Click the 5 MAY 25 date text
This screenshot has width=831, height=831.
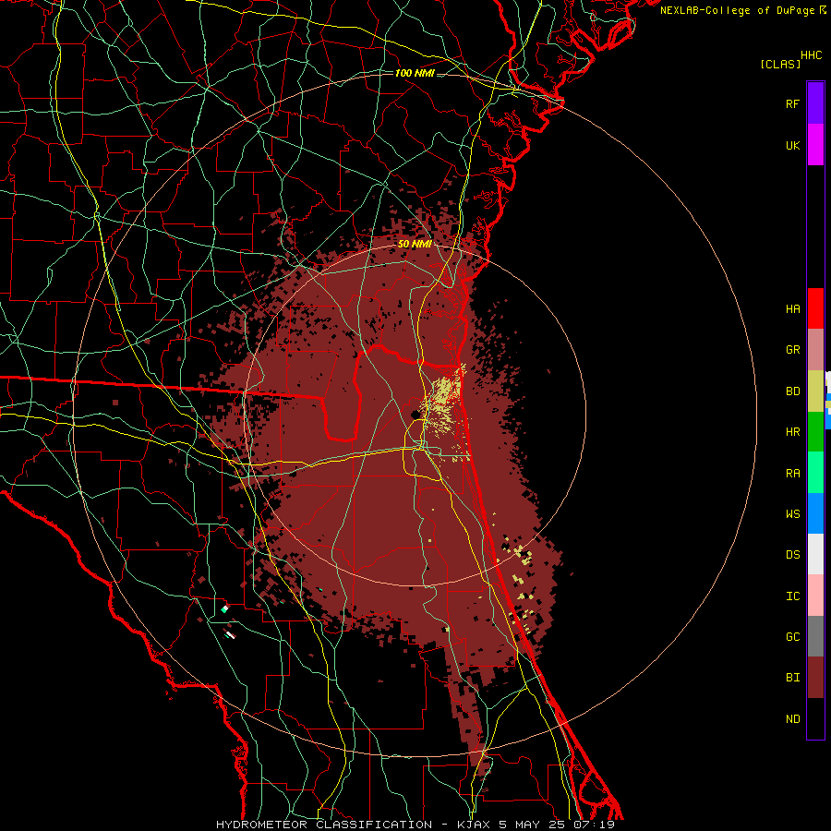(533, 825)
